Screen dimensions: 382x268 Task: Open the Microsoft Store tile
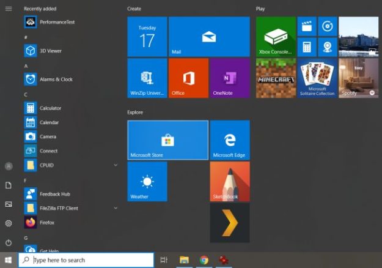(168, 140)
